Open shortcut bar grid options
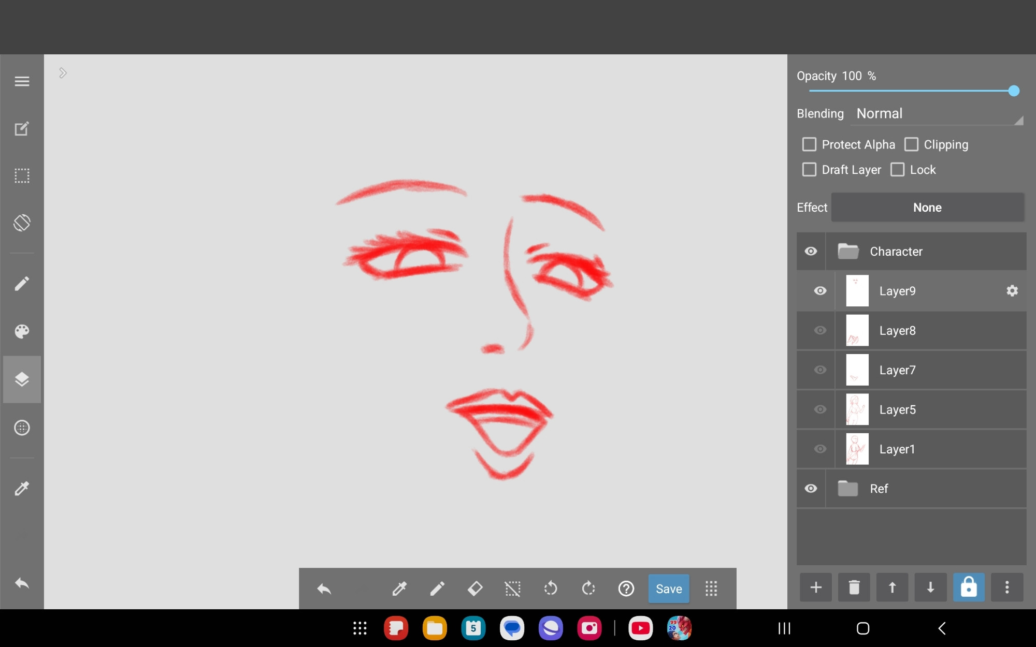Viewport: 1036px width, 647px height. (x=711, y=589)
